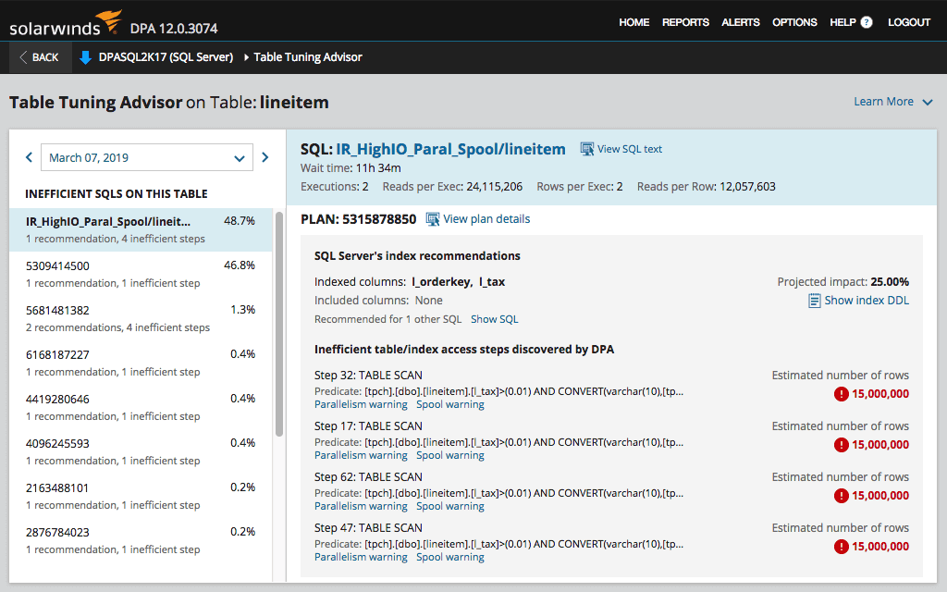
Task: Click the Show SQL link
Action: coord(494,318)
